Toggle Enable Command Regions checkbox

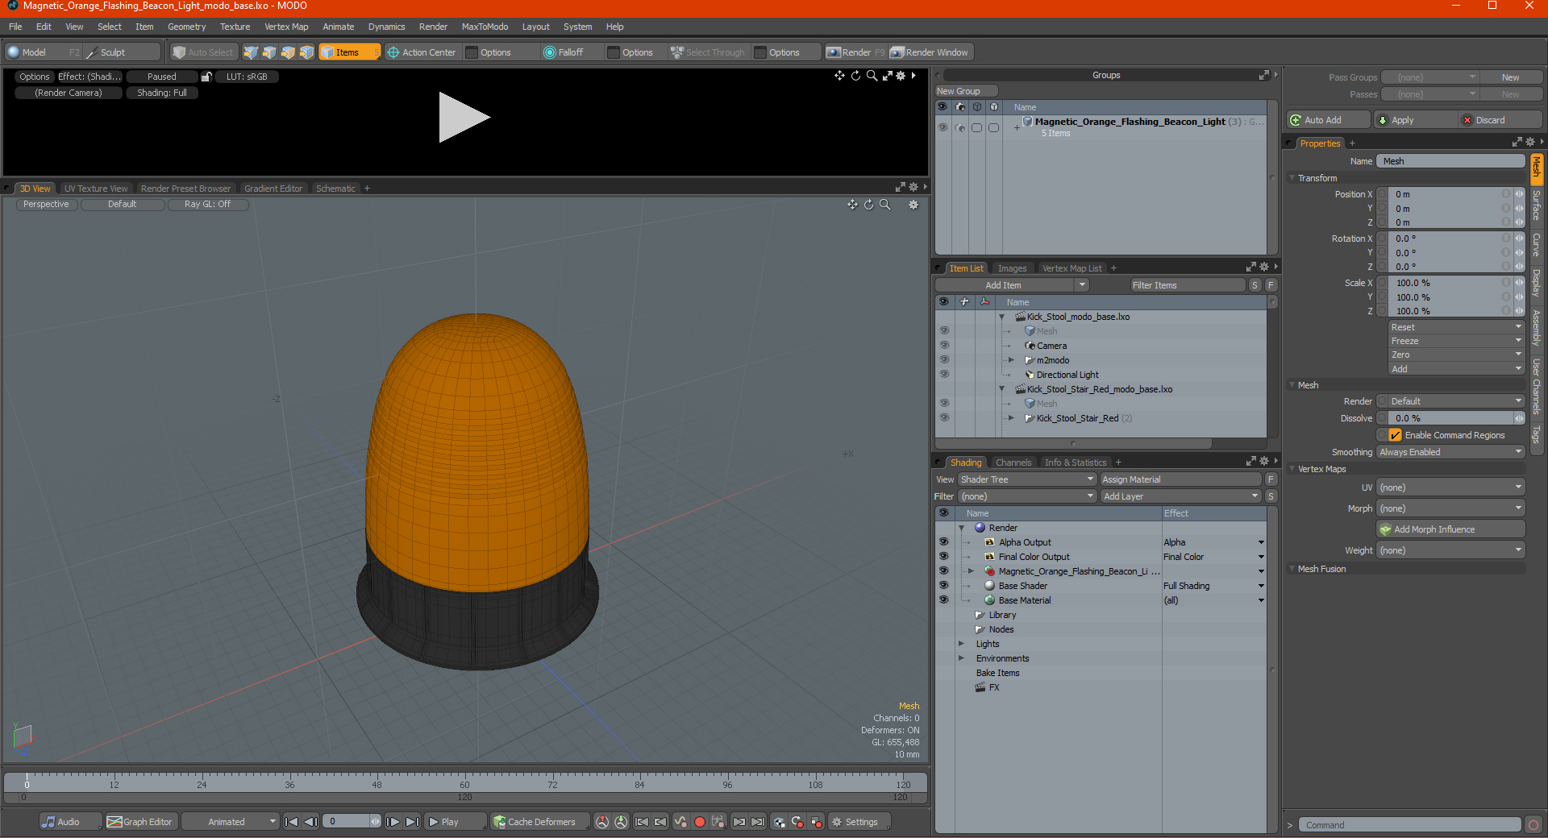click(x=1396, y=435)
